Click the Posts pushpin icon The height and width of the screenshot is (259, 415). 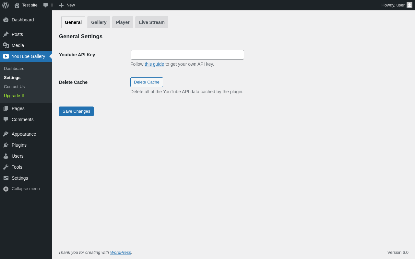pos(6,34)
